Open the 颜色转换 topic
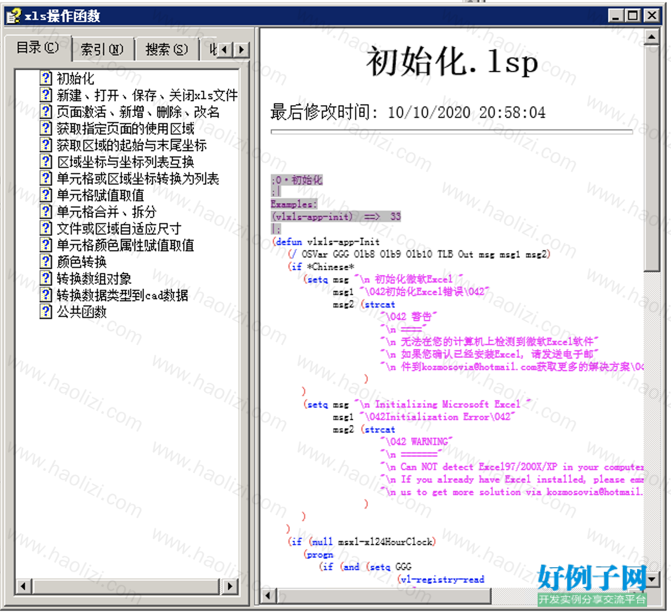The width and height of the screenshot is (671, 612). 82,262
